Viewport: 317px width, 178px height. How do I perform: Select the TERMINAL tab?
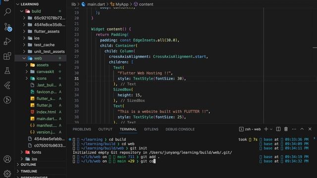[x=128, y=129]
